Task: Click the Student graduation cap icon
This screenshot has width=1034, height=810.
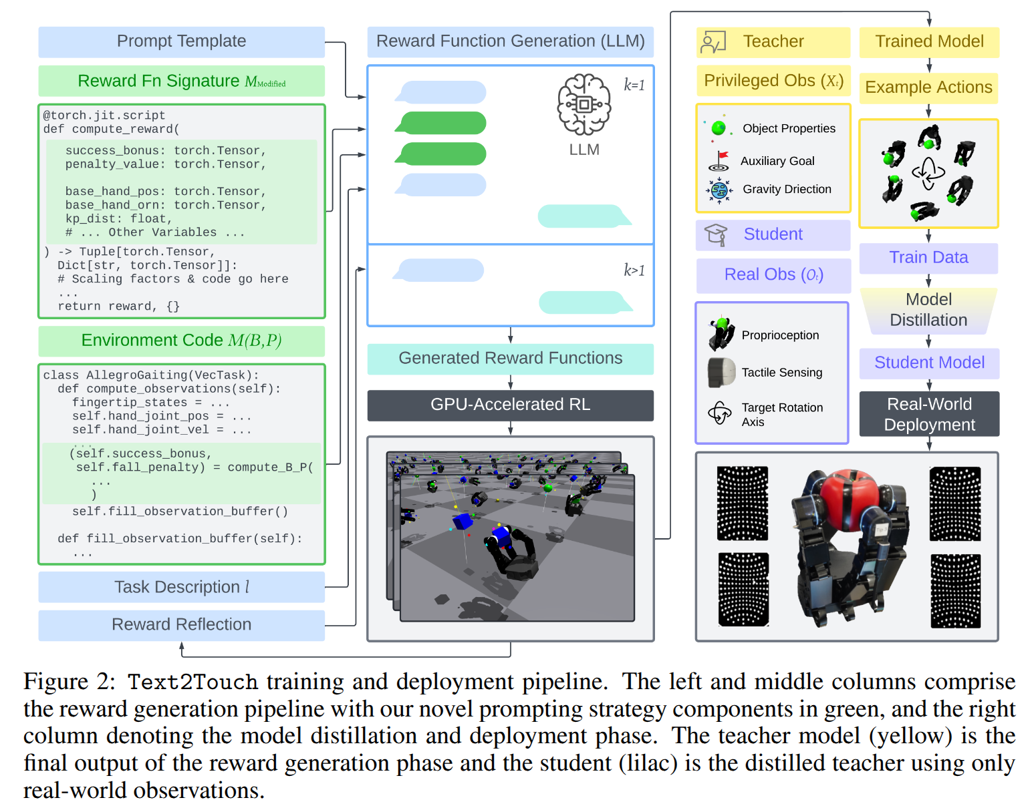Action: click(x=716, y=234)
